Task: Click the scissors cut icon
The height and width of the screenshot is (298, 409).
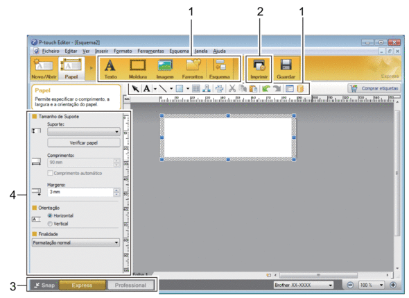Action: (x=232, y=88)
